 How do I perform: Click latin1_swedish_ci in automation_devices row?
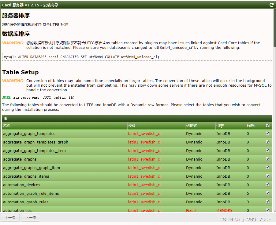pyautogui.click(x=144, y=185)
